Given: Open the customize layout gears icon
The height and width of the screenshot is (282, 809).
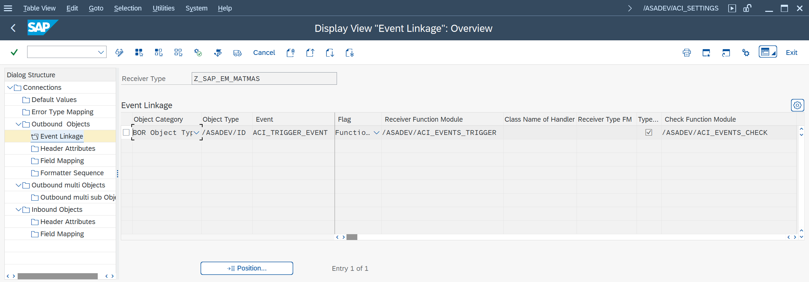Looking at the screenshot, I should point(746,53).
